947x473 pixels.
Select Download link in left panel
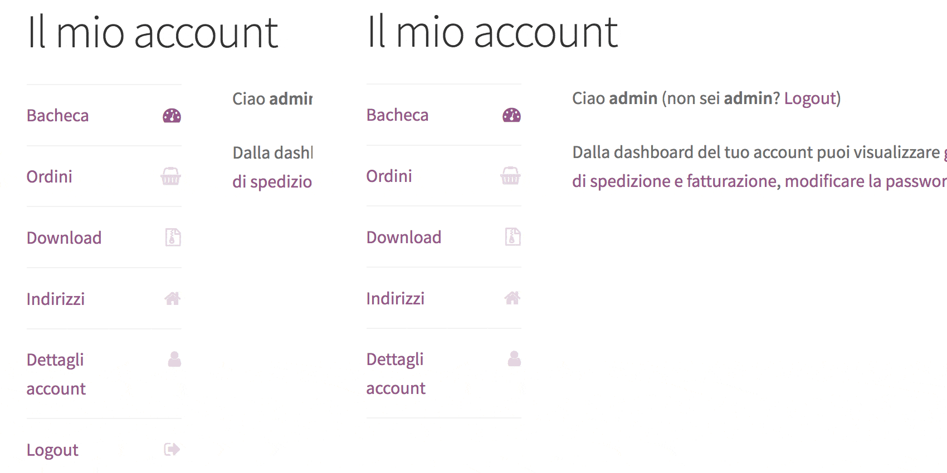coord(64,238)
